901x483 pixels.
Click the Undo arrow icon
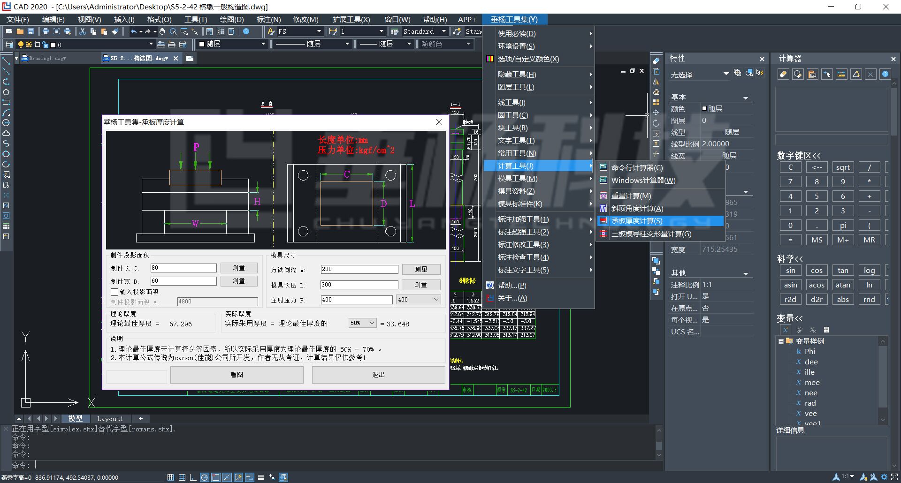[x=134, y=31]
